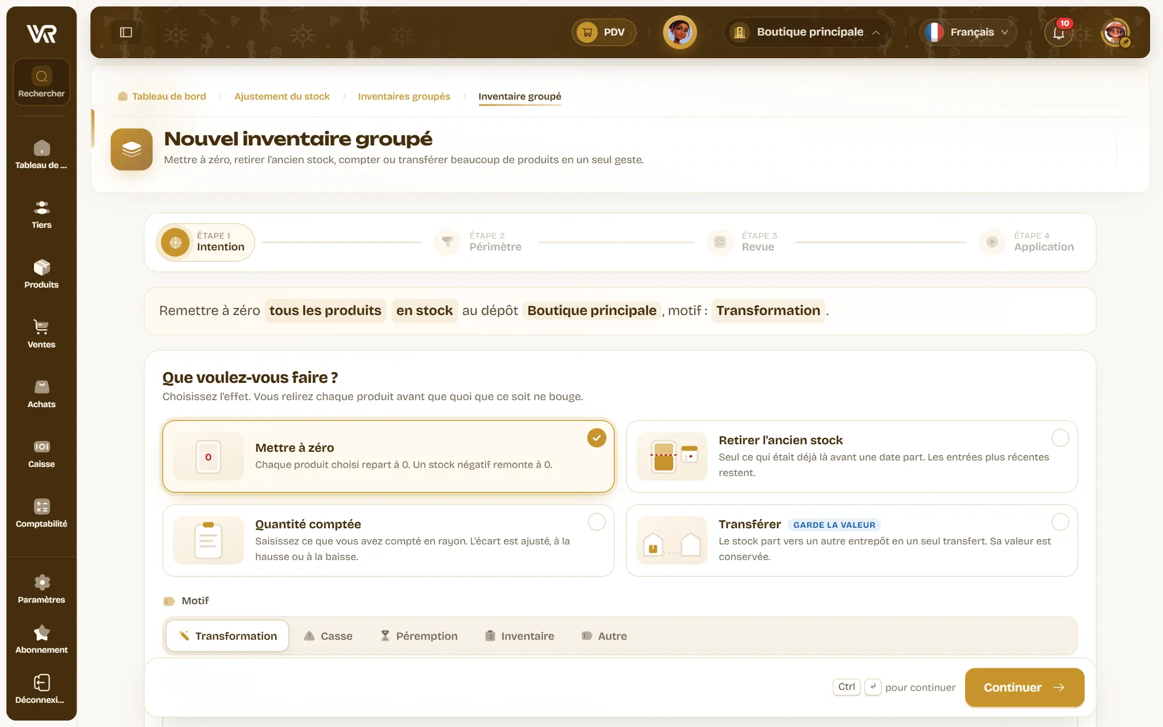Open the Comptabilité section

[x=41, y=513]
